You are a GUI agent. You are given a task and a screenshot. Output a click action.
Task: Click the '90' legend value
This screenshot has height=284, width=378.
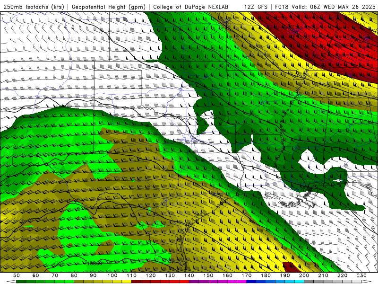(x=93, y=275)
